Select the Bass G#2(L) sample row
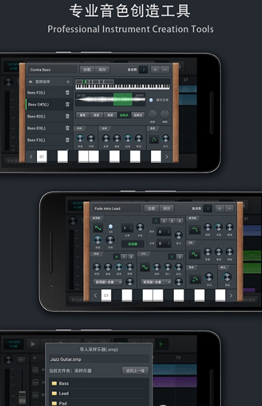 (49, 105)
